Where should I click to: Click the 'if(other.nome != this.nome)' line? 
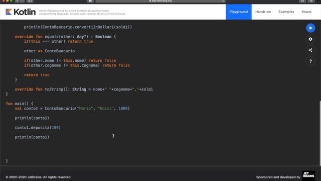(70, 60)
